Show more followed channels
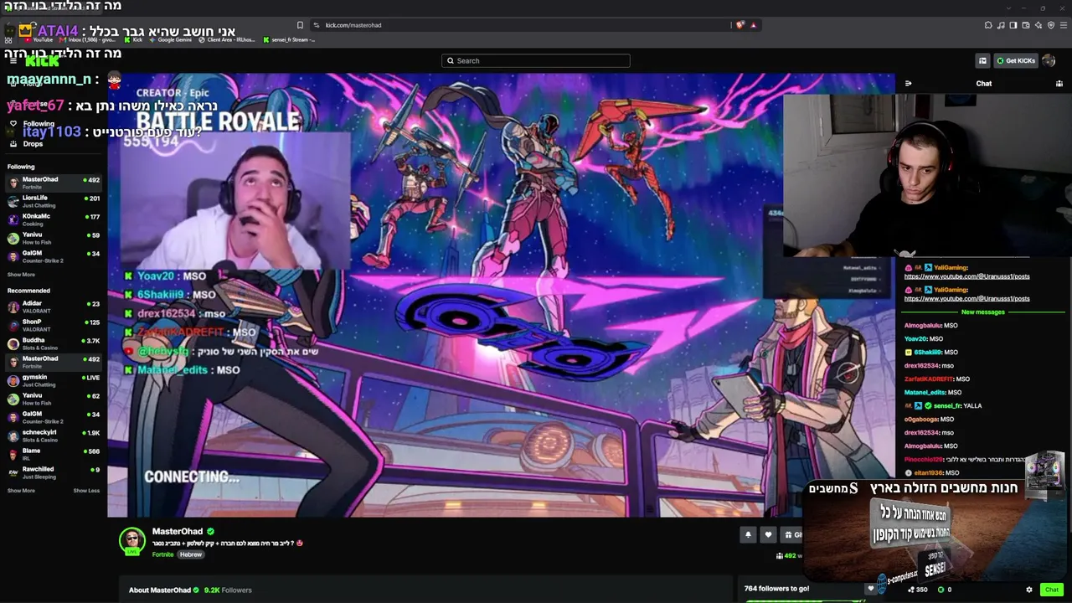The width and height of the screenshot is (1072, 603). (x=21, y=275)
